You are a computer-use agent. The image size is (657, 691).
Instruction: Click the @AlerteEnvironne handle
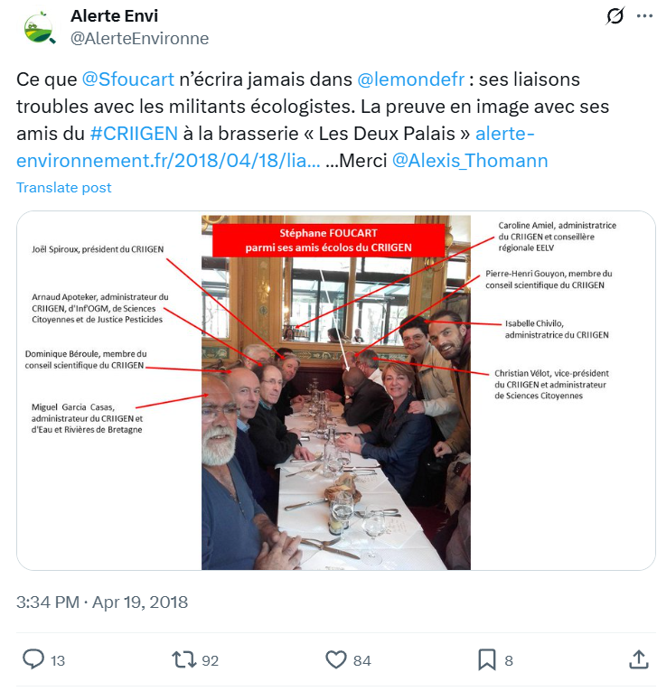point(140,38)
